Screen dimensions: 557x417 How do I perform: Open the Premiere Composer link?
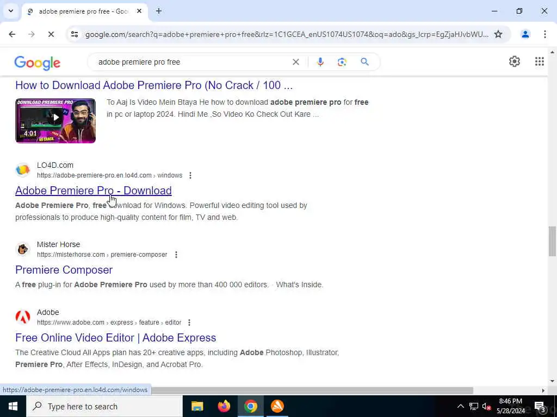(64, 270)
